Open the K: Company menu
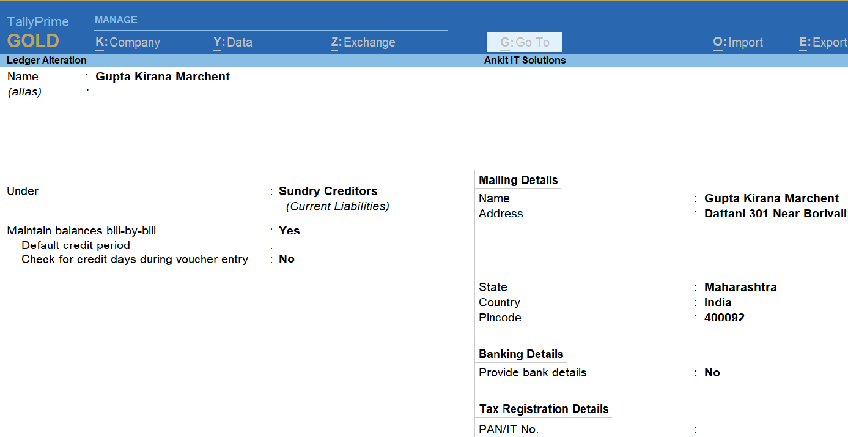This screenshot has width=848, height=437. [128, 42]
